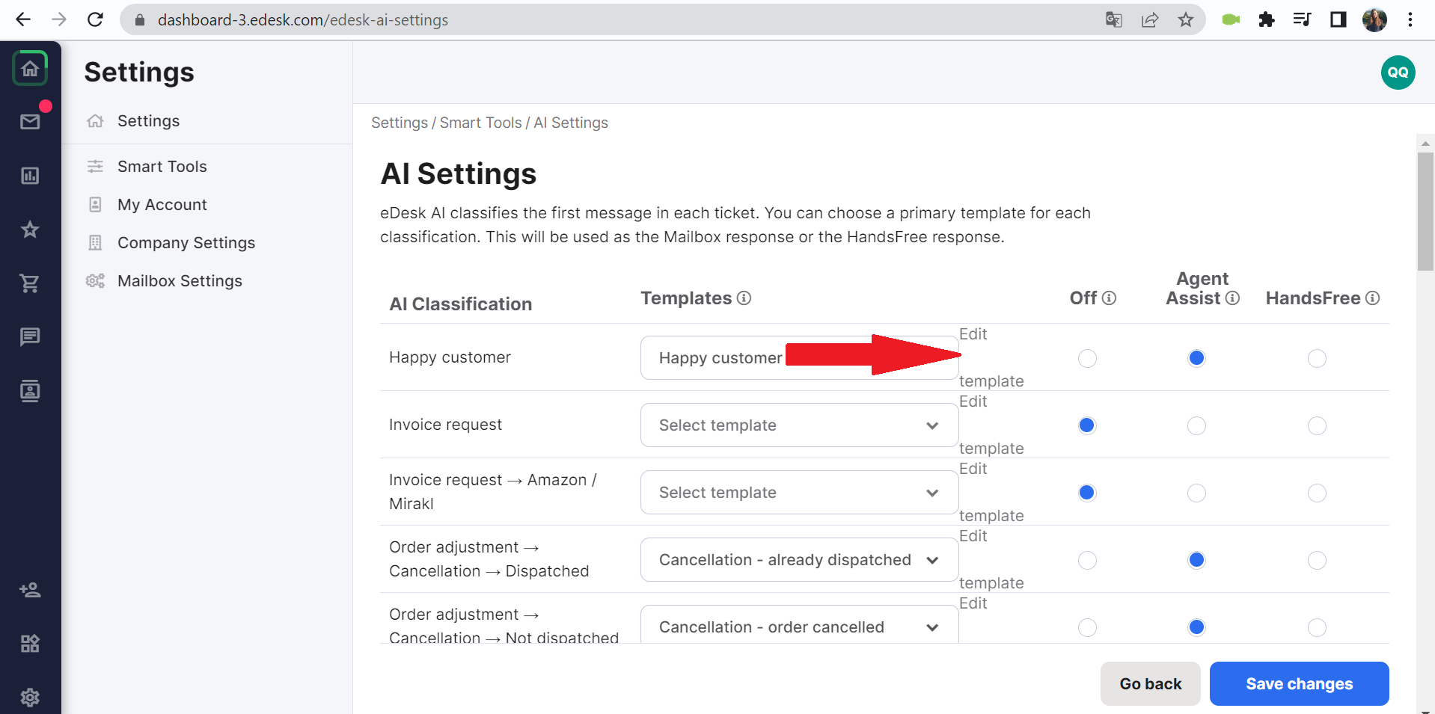Open My Account in the left menu

pyautogui.click(x=162, y=205)
